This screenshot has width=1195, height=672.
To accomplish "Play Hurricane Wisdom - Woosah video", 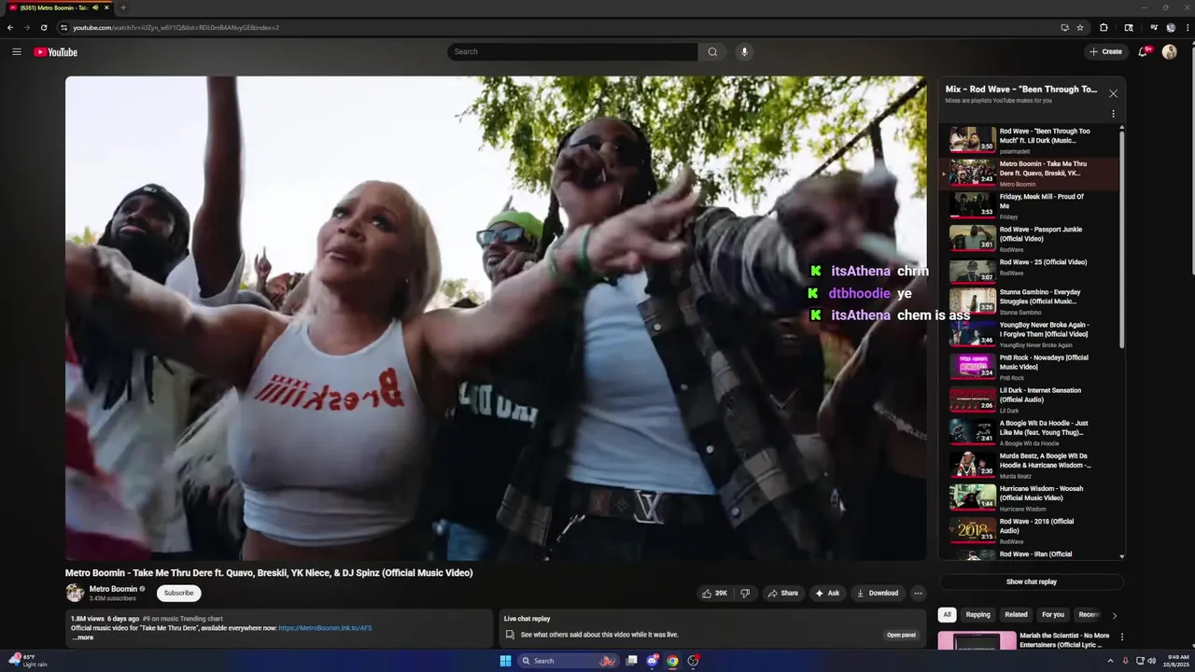I will coord(1030,497).
